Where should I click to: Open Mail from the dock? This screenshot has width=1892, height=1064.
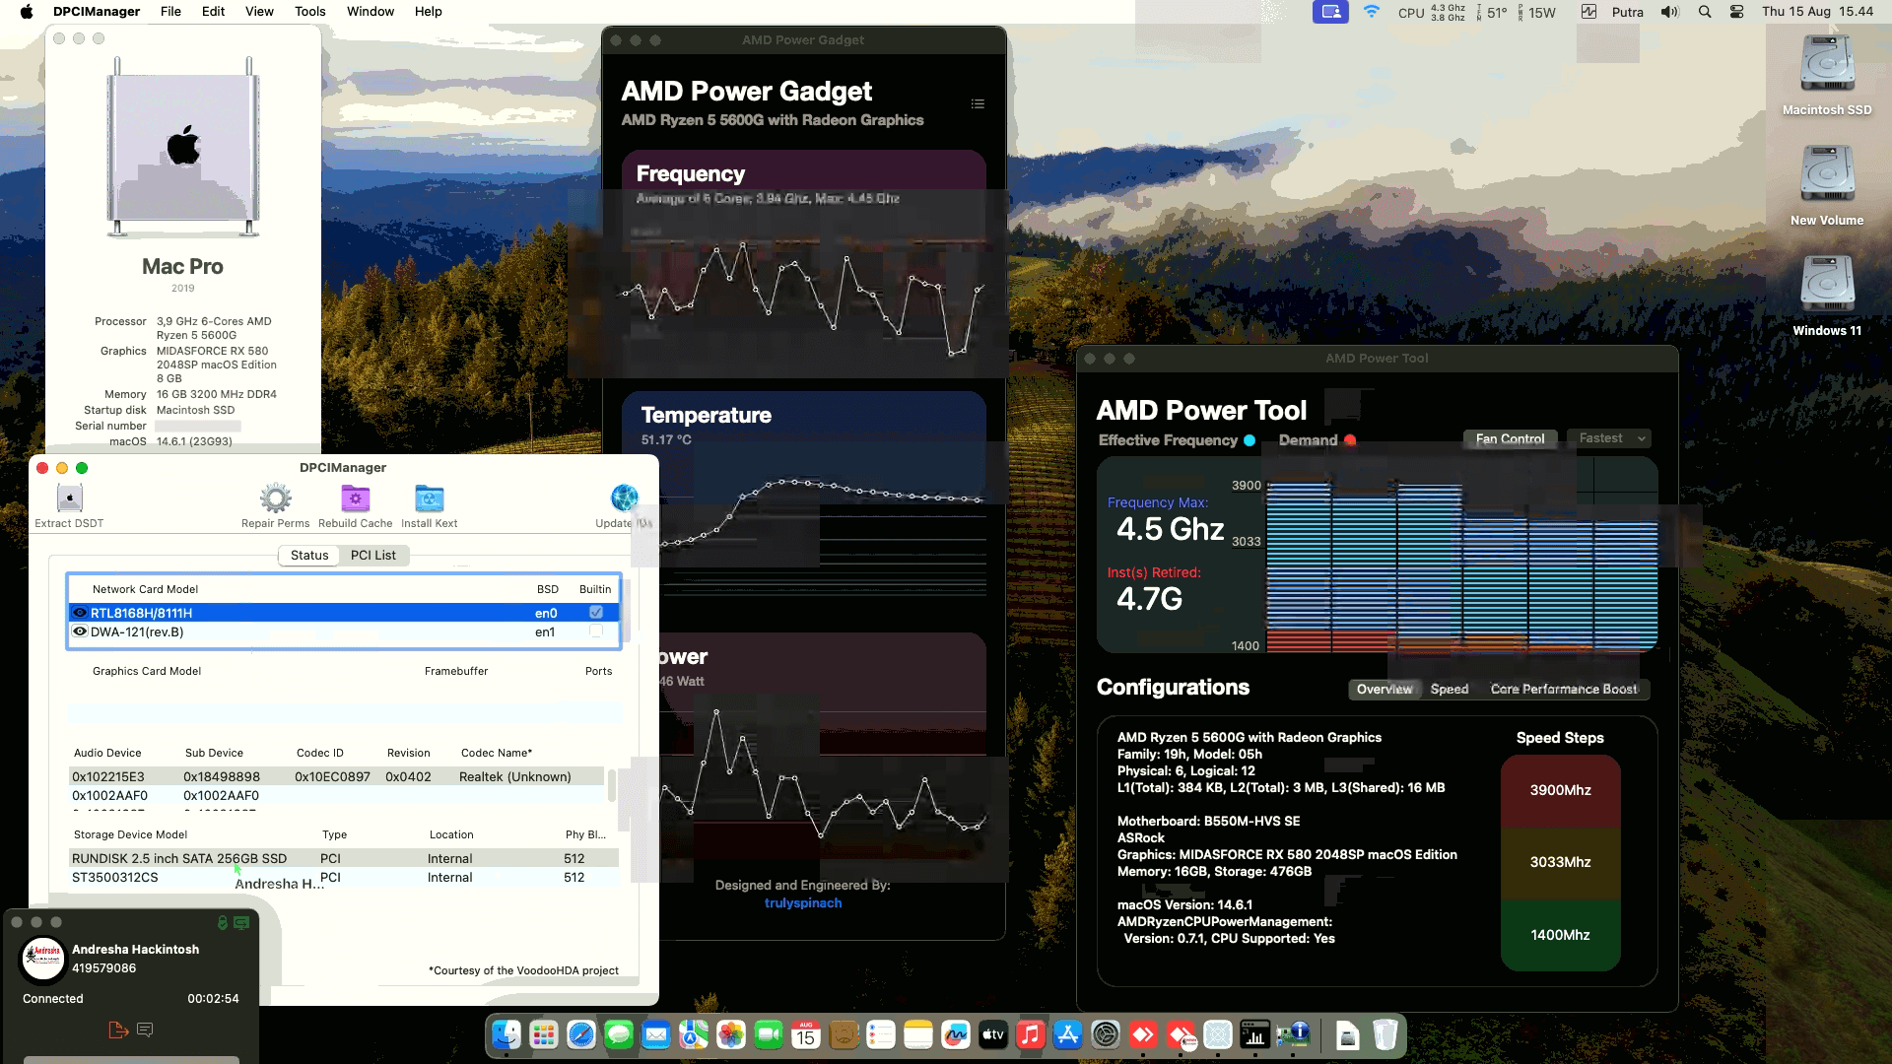pos(656,1034)
